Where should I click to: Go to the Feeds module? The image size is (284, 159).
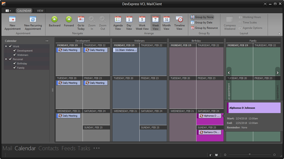[68, 148]
